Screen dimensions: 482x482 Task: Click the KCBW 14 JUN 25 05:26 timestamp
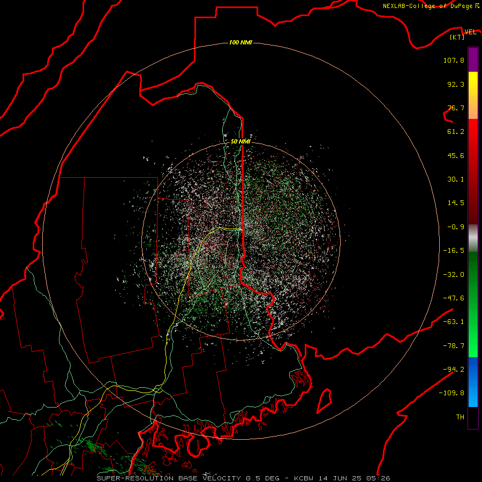click(342, 478)
